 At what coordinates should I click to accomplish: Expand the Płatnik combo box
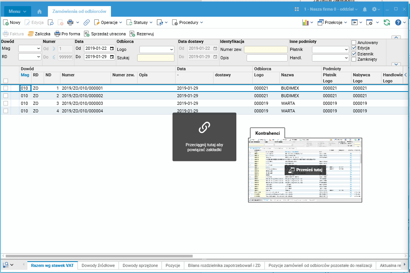346,49
